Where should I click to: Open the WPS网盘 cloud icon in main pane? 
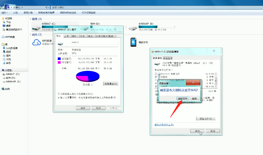[36, 42]
